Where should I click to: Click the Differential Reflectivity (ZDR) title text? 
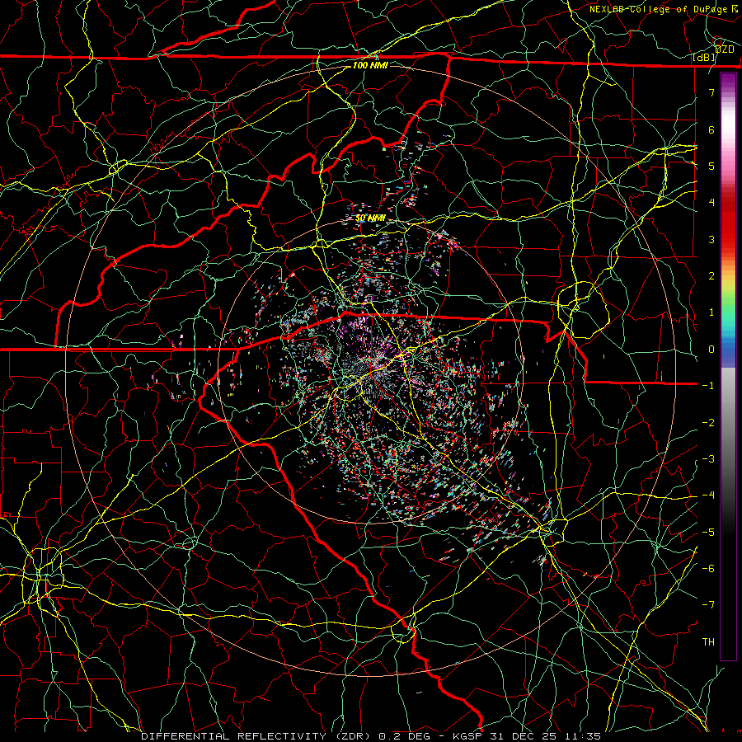tap(257, 736)
